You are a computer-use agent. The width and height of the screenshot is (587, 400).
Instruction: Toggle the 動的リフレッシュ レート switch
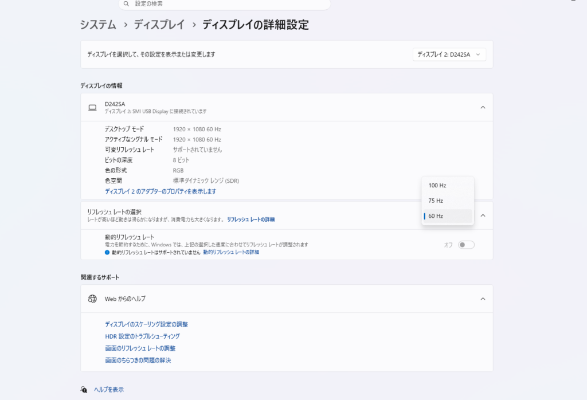[x=466, y=245]
